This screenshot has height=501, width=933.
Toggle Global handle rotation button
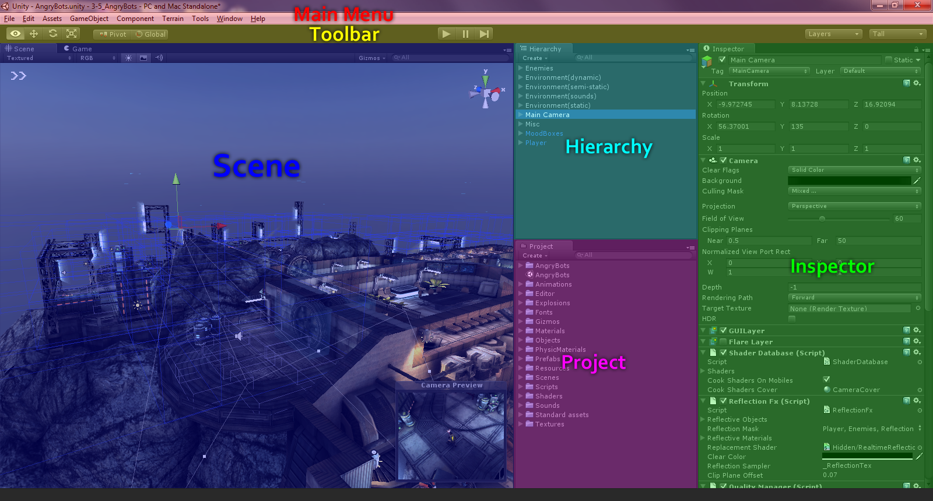point(150,34)
